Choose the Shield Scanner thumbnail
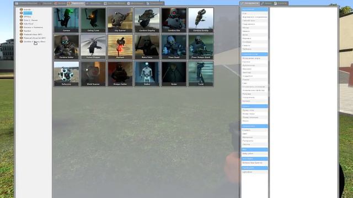353x198 pixels. click(93, 74)
